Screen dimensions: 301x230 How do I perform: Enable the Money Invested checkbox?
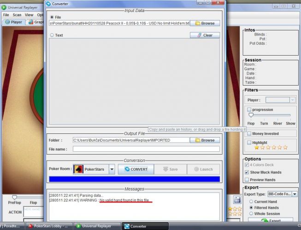tap(249, 133)
